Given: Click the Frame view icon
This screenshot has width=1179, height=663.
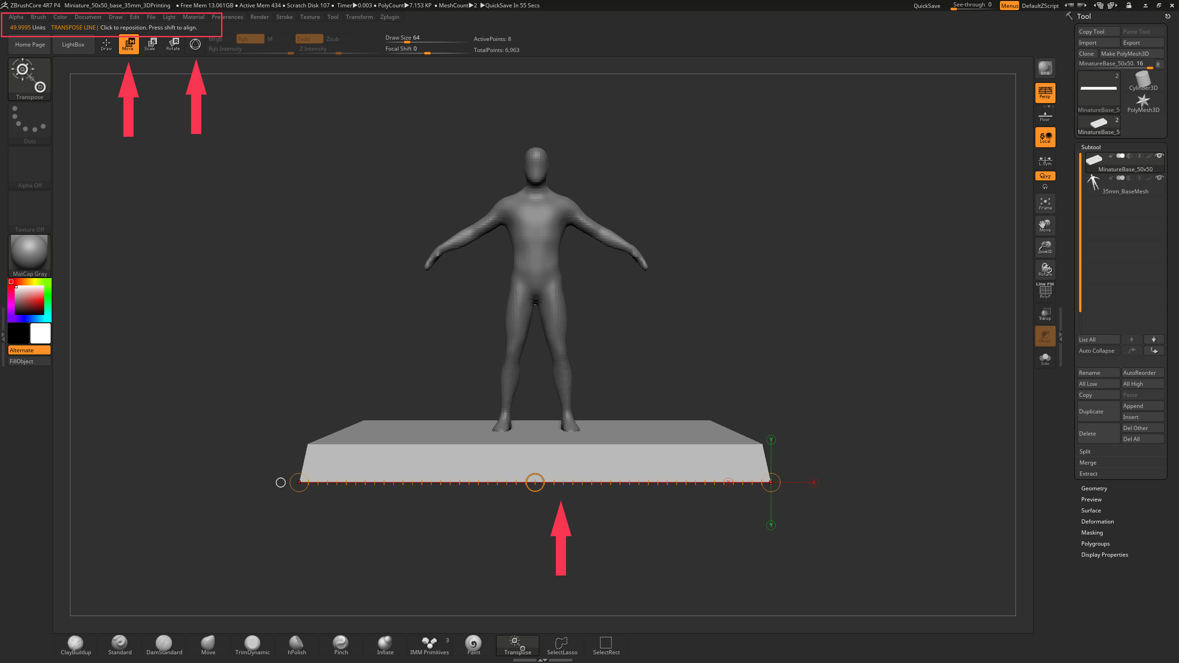Looking at the screenshot, I should pos(1045,203).
